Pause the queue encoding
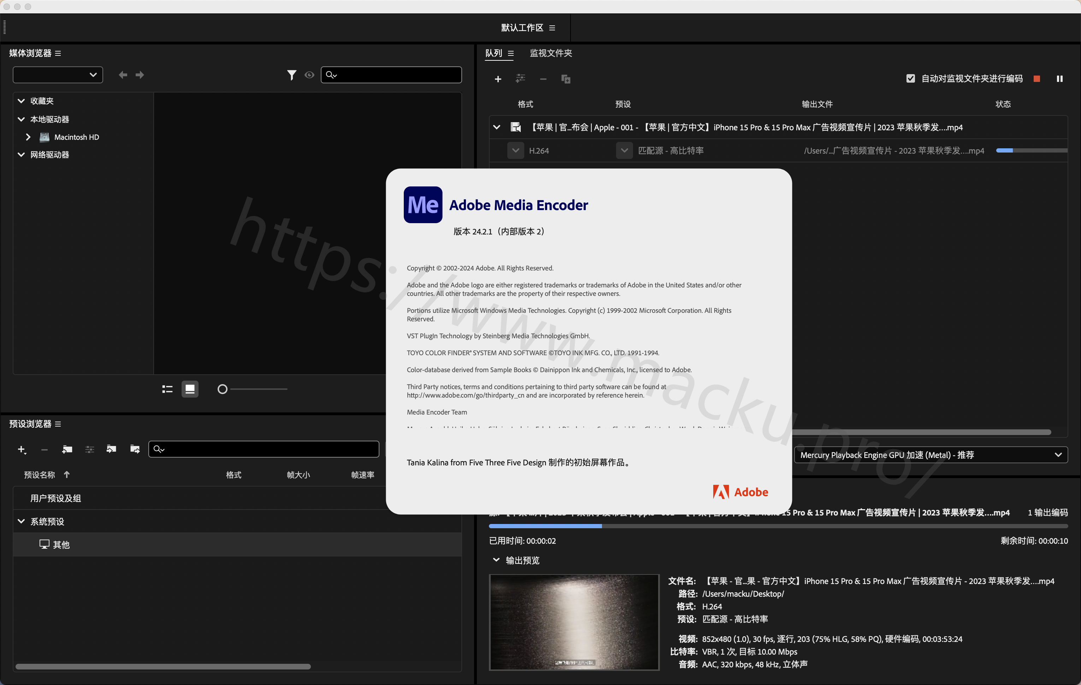Screen dimensions: 1081x685 [1059, 78]
